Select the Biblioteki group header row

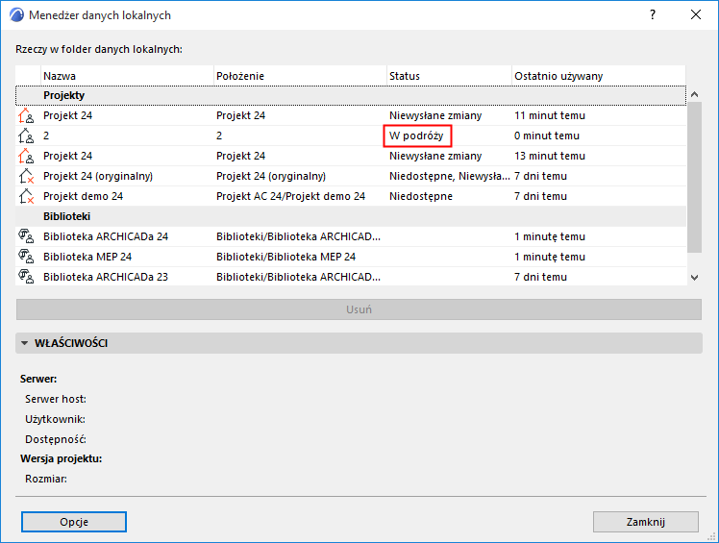351,216
